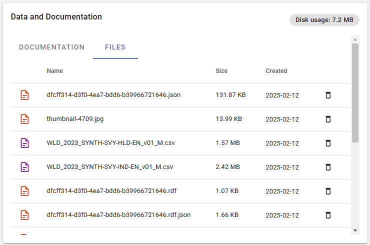Click the Size column header
Screen dimensions: 370x245
pos(221,71)
